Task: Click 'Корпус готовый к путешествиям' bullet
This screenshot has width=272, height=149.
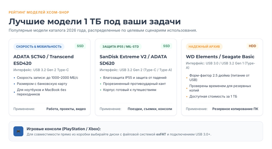Action: (130, 90)
